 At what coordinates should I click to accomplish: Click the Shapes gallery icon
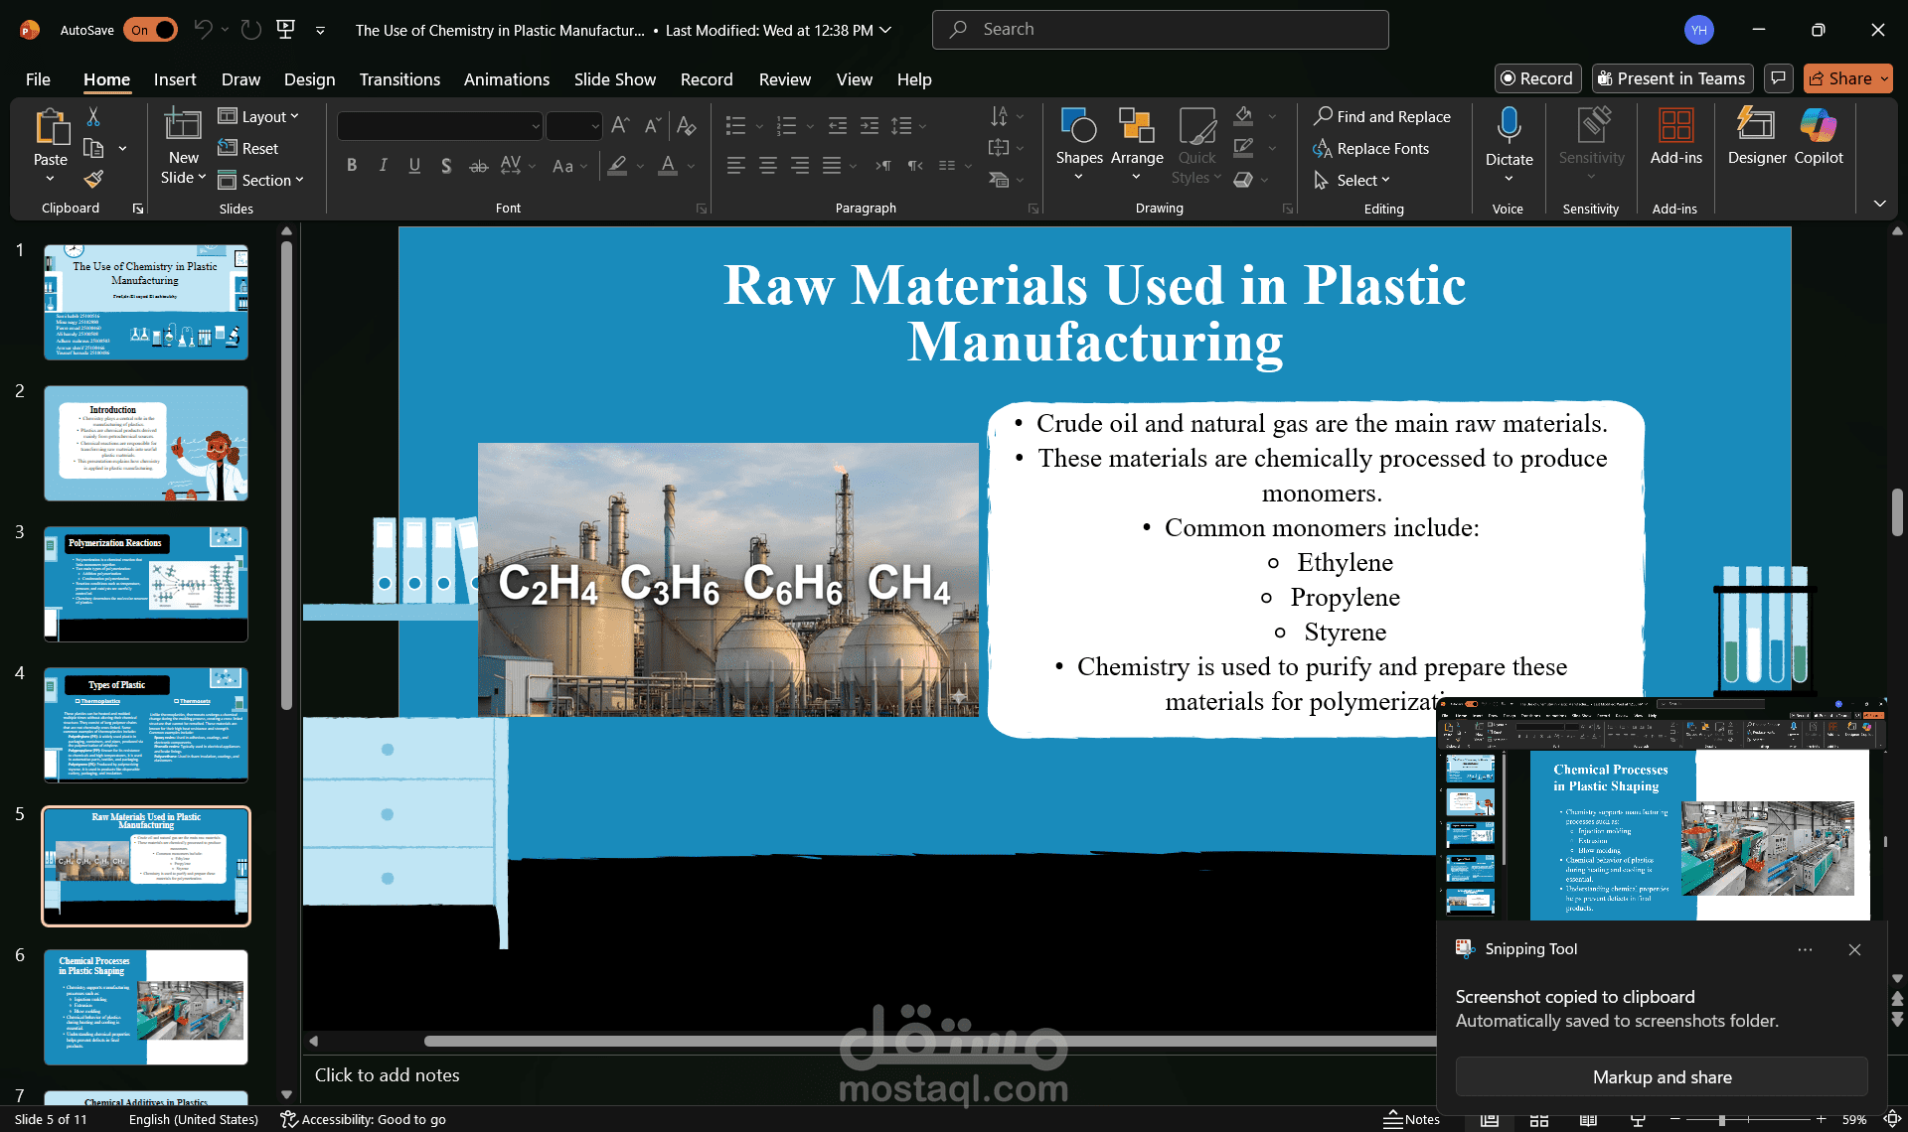point(1078,127)
